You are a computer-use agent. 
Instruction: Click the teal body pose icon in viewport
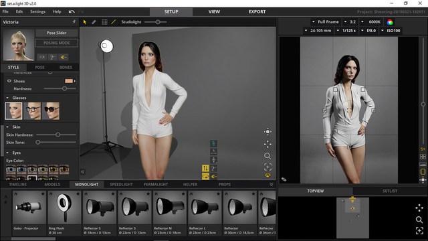213,143
